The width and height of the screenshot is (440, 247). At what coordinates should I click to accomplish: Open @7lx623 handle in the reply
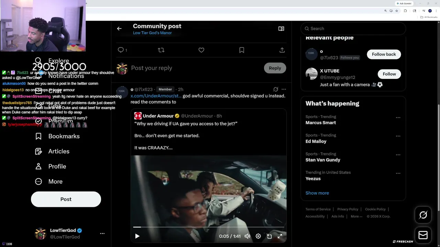point(143,90)
